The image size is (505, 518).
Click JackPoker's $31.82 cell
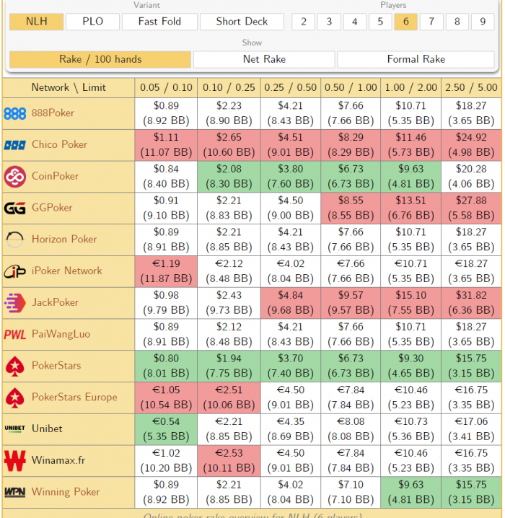[x=471, y=303]
